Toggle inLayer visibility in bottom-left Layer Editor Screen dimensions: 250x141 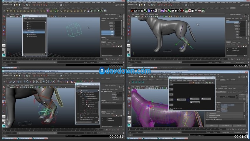click(103, 118)
